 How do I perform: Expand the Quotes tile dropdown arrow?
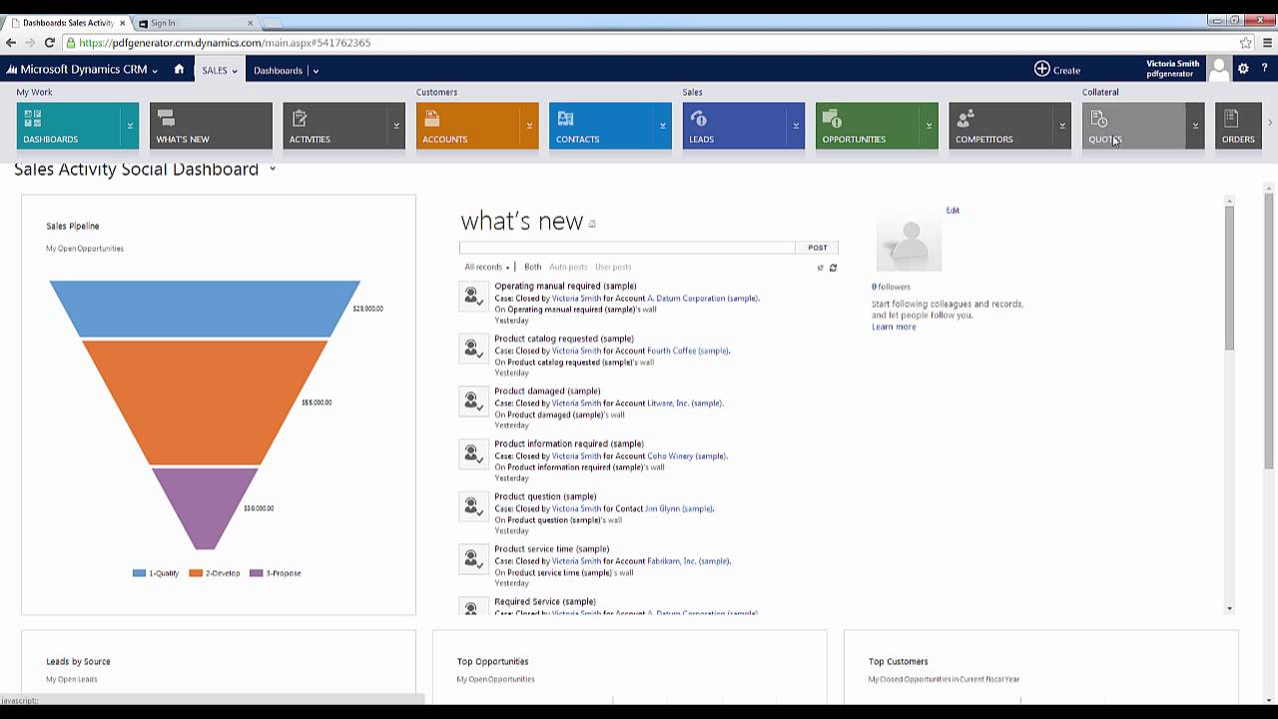pos(1195,126)
